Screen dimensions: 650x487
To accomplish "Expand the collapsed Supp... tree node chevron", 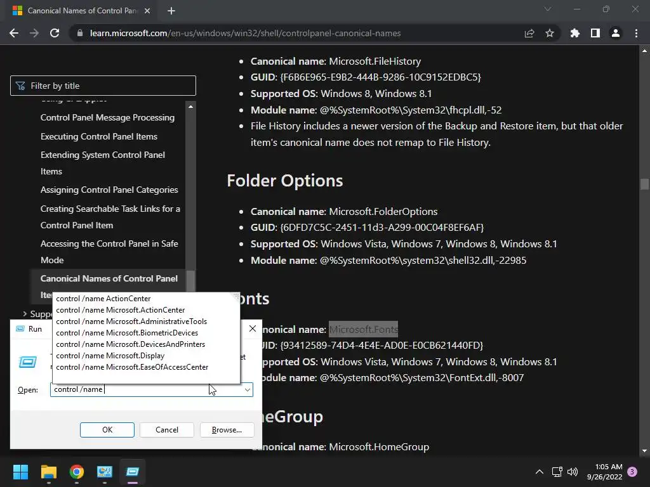I will click(x=25, y=314).
